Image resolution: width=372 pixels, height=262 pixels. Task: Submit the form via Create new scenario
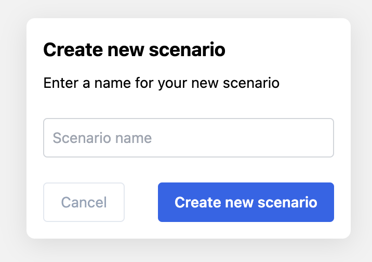pyautogui.click(x=246, y=202)
